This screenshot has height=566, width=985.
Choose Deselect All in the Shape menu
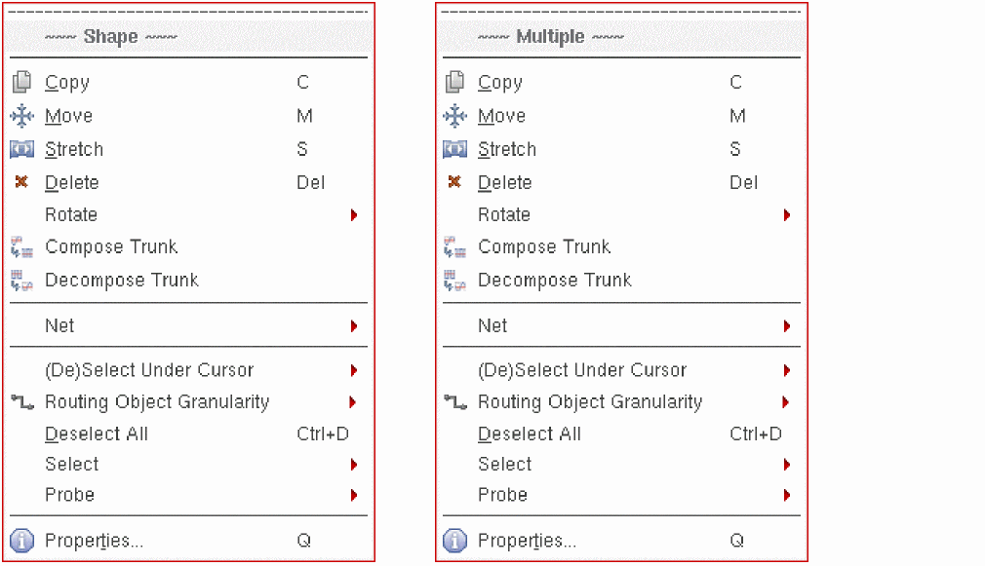click(97, 434)
